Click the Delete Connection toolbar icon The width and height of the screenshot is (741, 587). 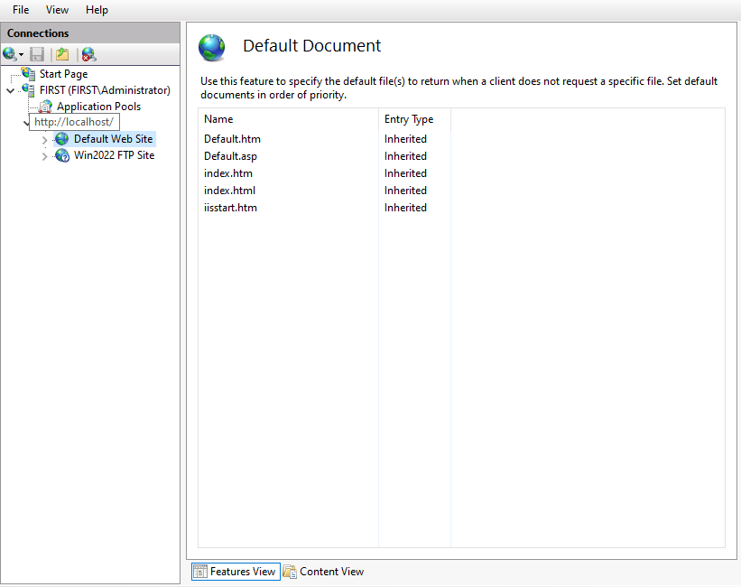tap(88, 54)
